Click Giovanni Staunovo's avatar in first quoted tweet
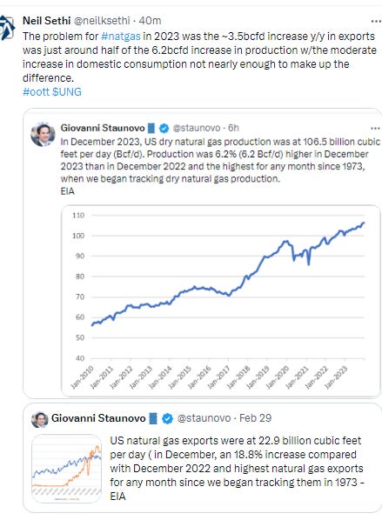382x520 pixels. coord(43,134)
